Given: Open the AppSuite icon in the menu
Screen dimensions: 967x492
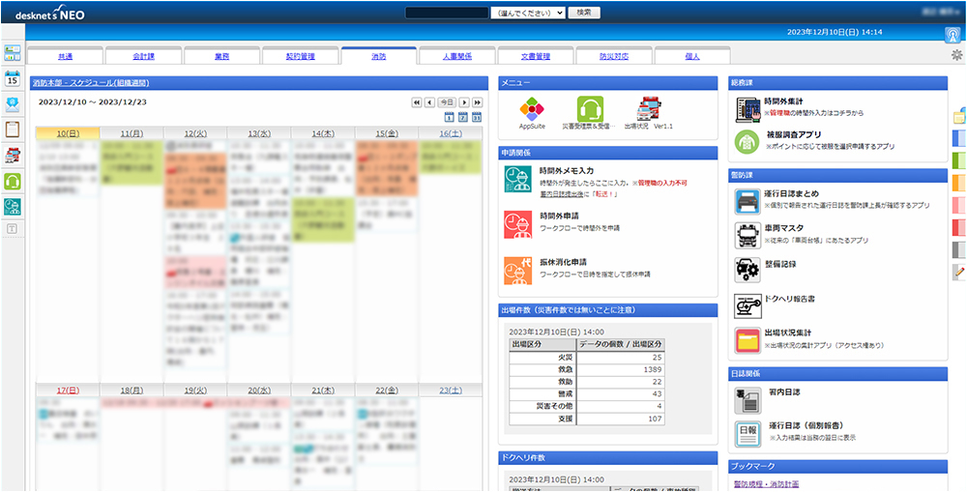Looking at the screenshot, I should (x=532, y=109).
